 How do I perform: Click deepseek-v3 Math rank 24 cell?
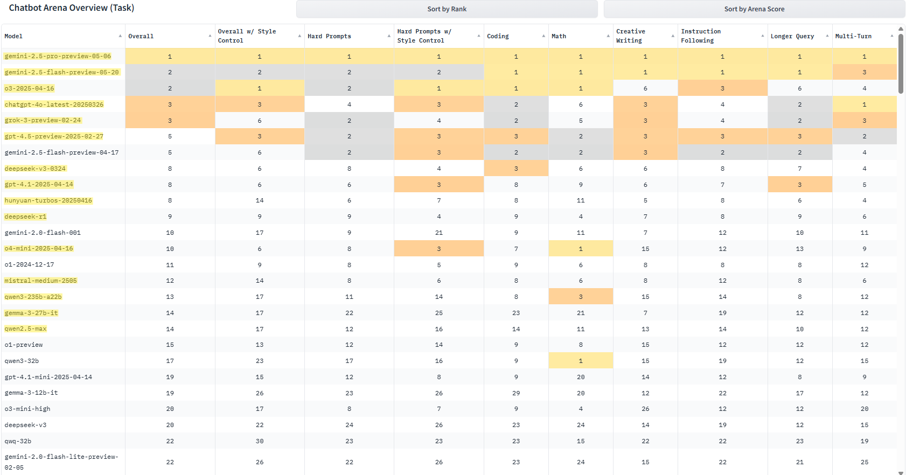click(x=581, y=425)
